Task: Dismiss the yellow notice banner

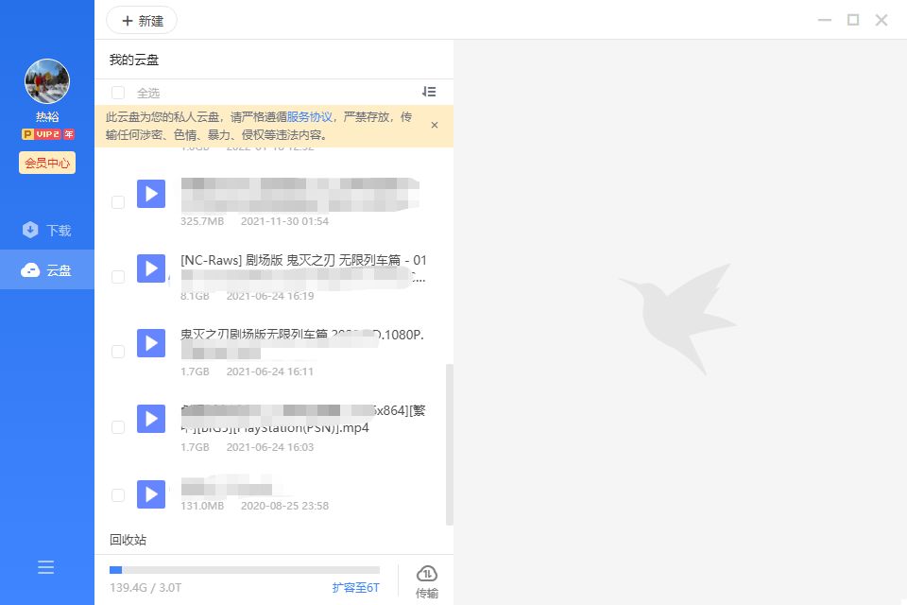Action: [435, 125]
